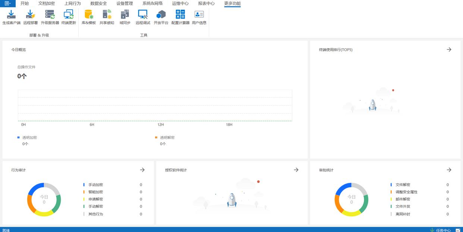Launch 终端更新 from the ribbon
This screenshot has width=463, height=232.
pos(69,15)
